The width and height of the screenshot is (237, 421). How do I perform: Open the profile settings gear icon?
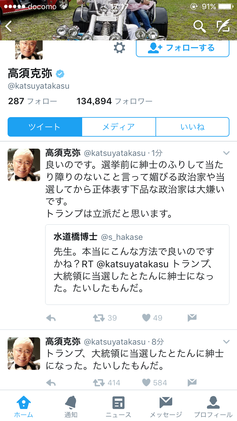pos(119,48)
